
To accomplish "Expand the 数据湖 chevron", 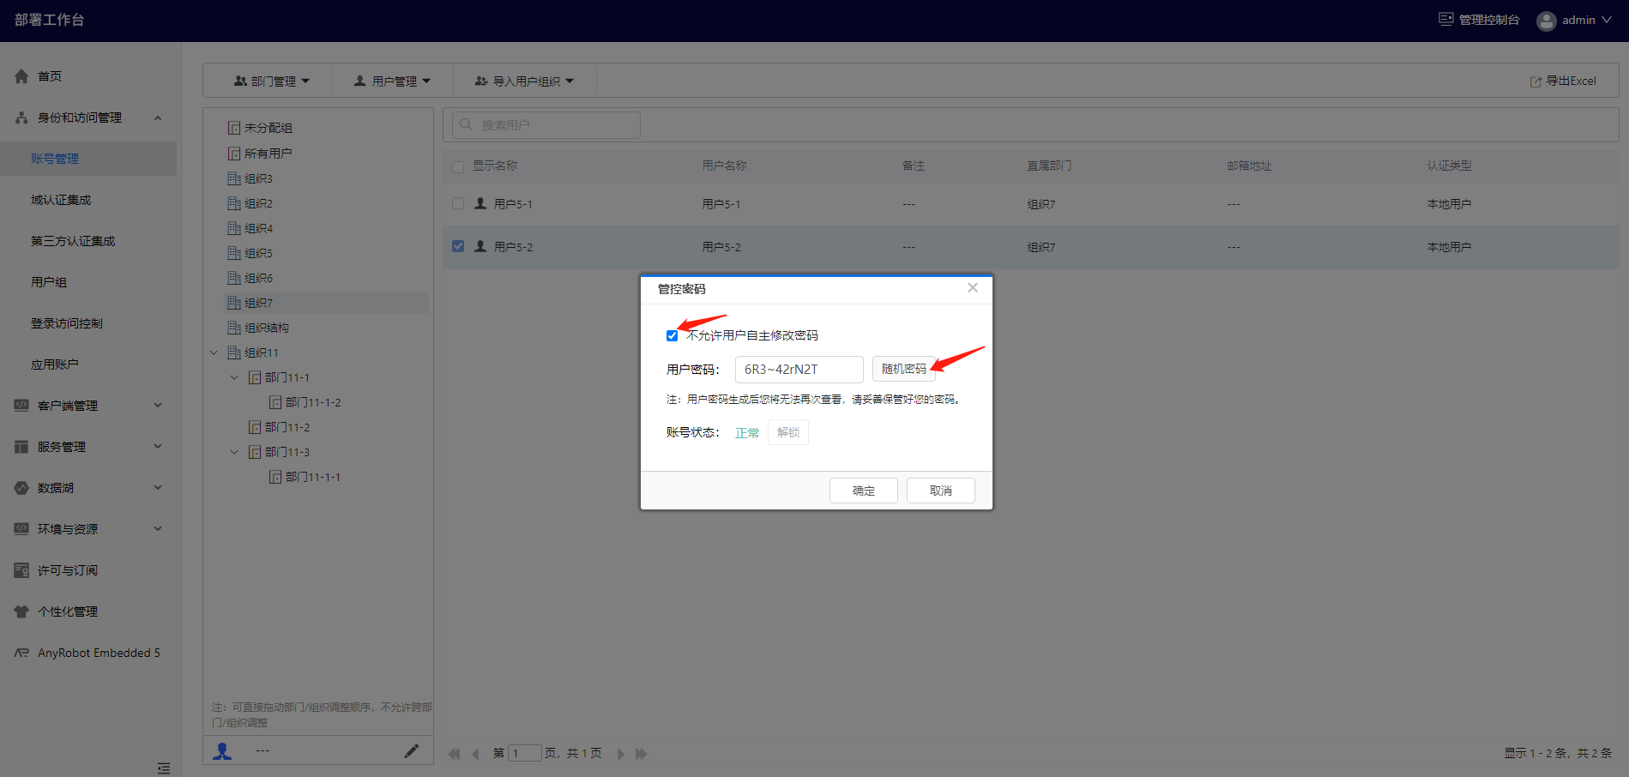I will click(x=158, y=487).
